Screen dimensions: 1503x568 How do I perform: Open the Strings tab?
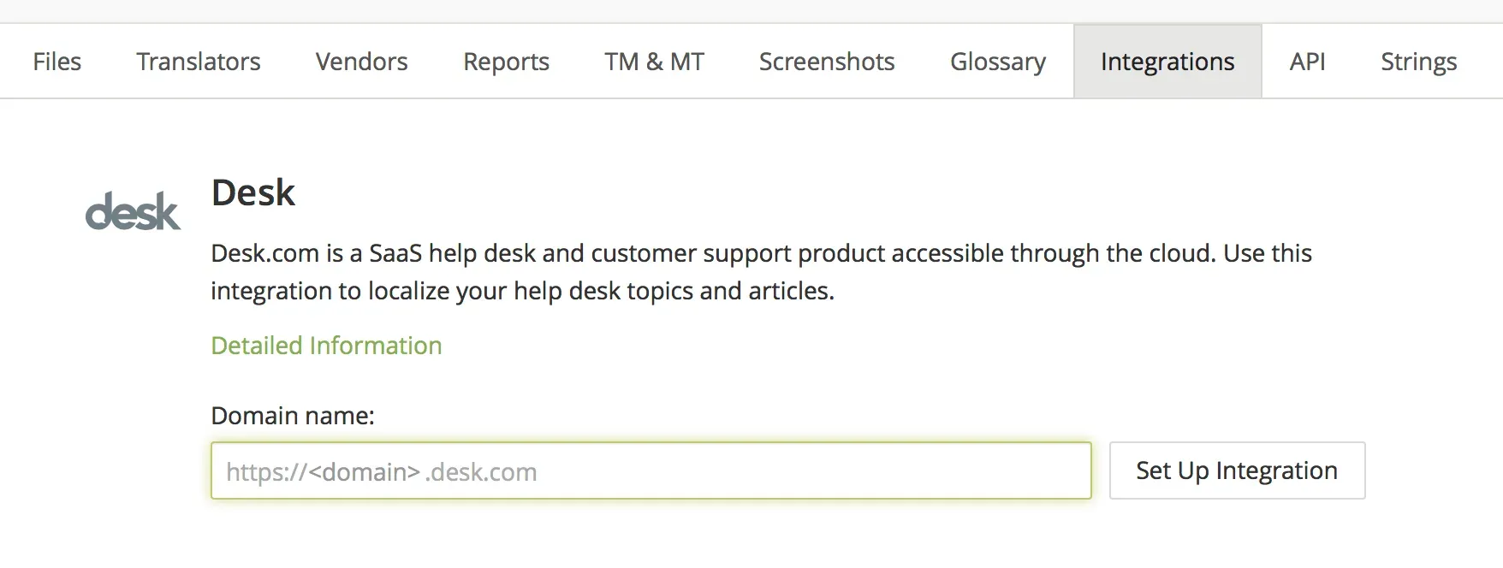tap(1418, 62)
